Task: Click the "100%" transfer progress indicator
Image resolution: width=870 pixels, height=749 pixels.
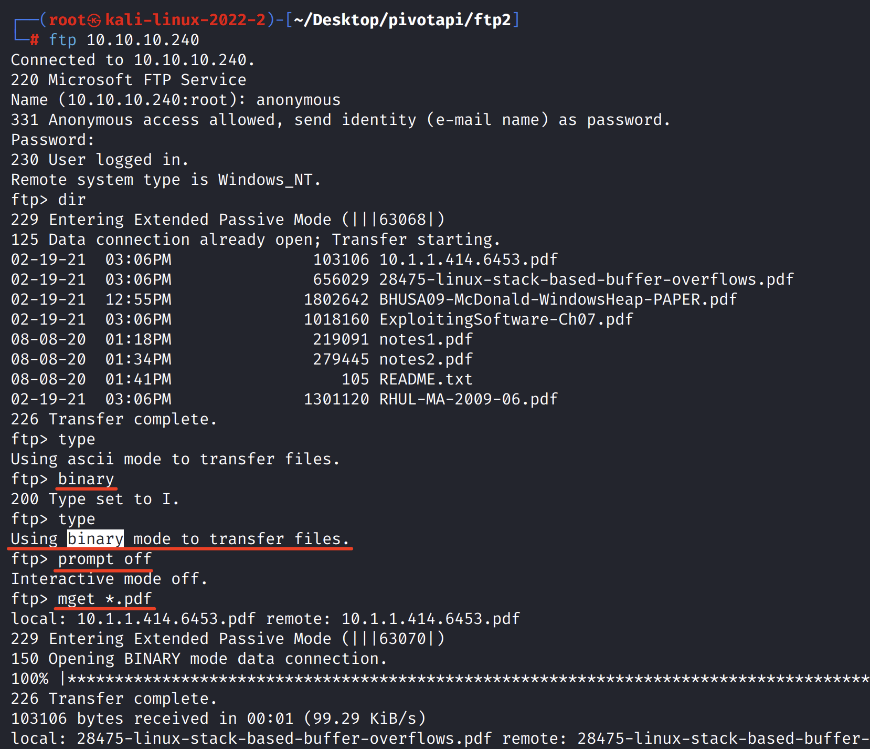Action: (30, 679)
